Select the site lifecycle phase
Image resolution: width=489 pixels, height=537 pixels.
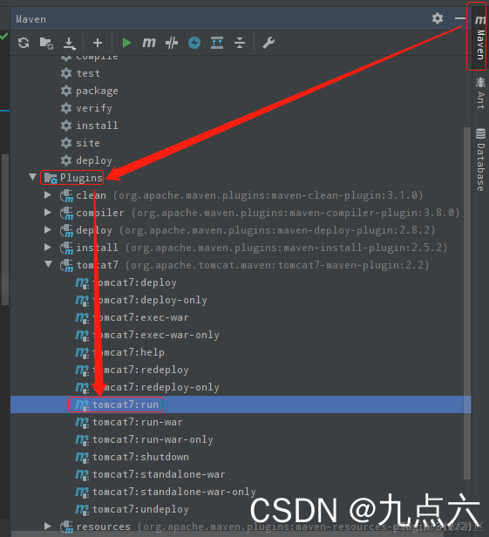click(88, 143)
